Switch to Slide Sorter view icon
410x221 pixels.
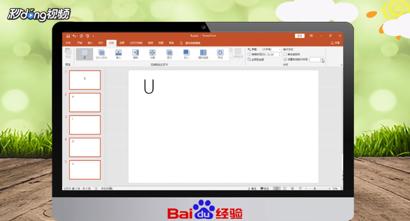285,188
